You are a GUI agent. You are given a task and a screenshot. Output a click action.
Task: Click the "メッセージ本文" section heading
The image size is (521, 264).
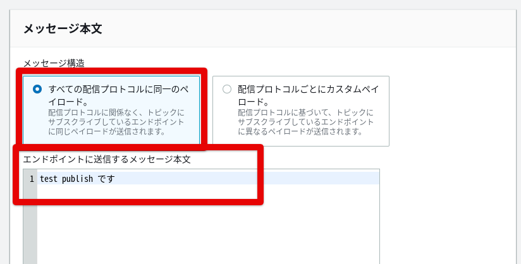(63, 28)
